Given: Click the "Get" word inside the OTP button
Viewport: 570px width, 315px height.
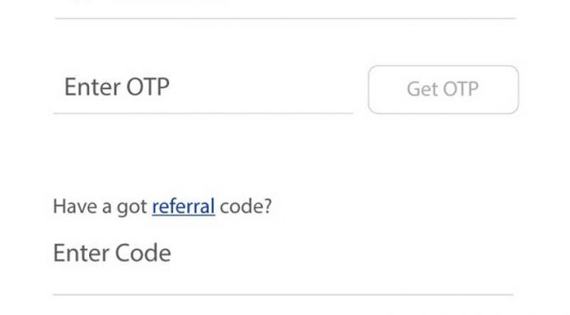Looking at the screenshot, I should click(422, 89).
